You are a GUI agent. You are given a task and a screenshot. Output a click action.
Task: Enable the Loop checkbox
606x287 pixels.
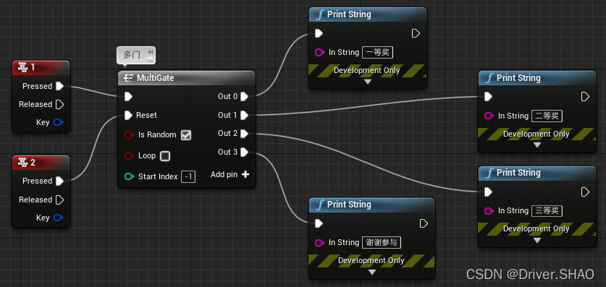165,156
